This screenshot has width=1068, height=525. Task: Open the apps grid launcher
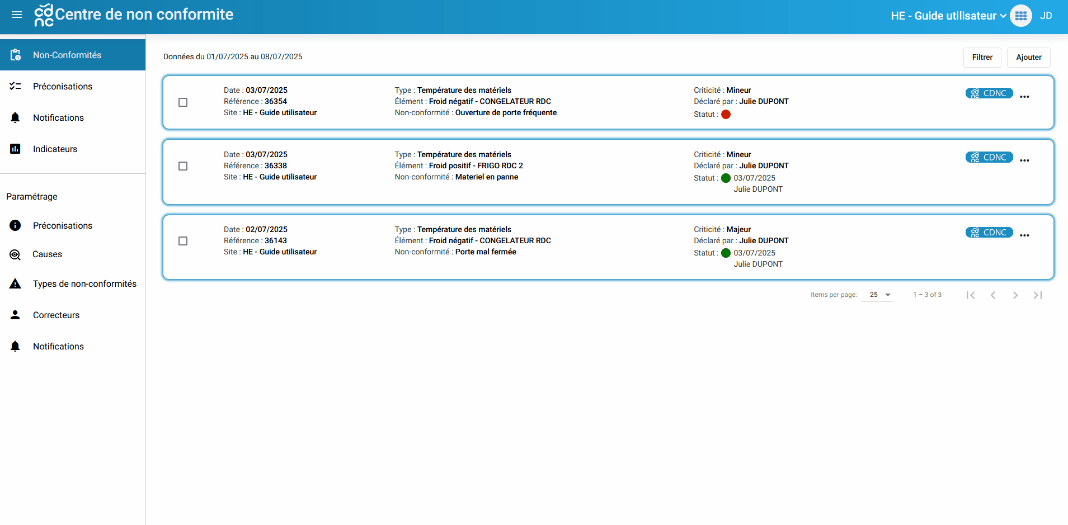click(x=1021, y=16)
